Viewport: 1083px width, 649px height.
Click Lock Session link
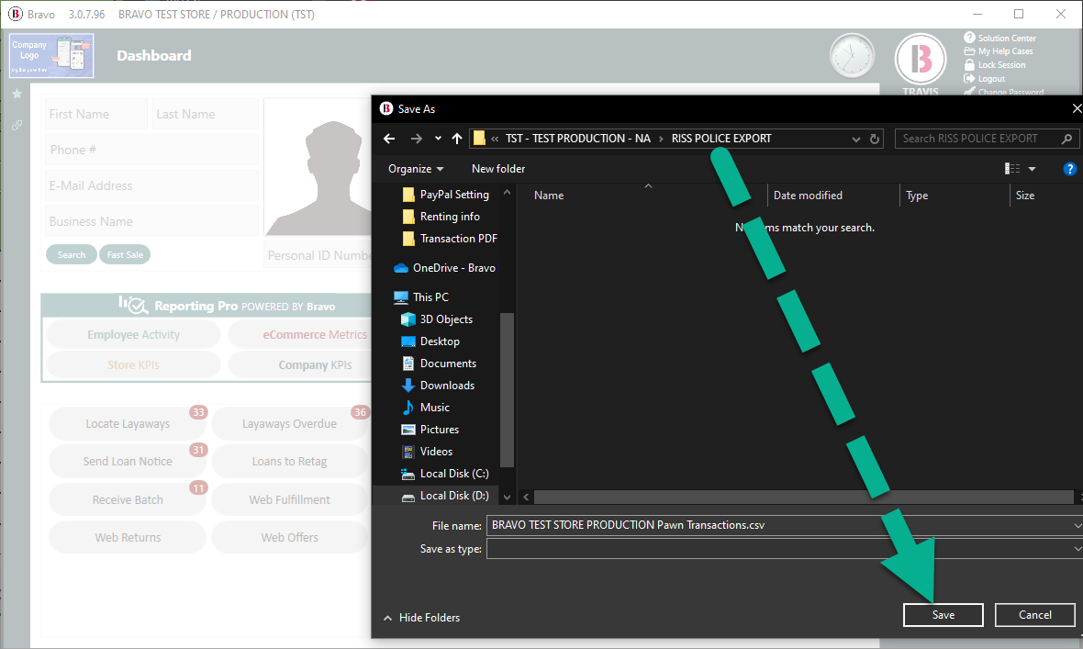tap(995, 65)
